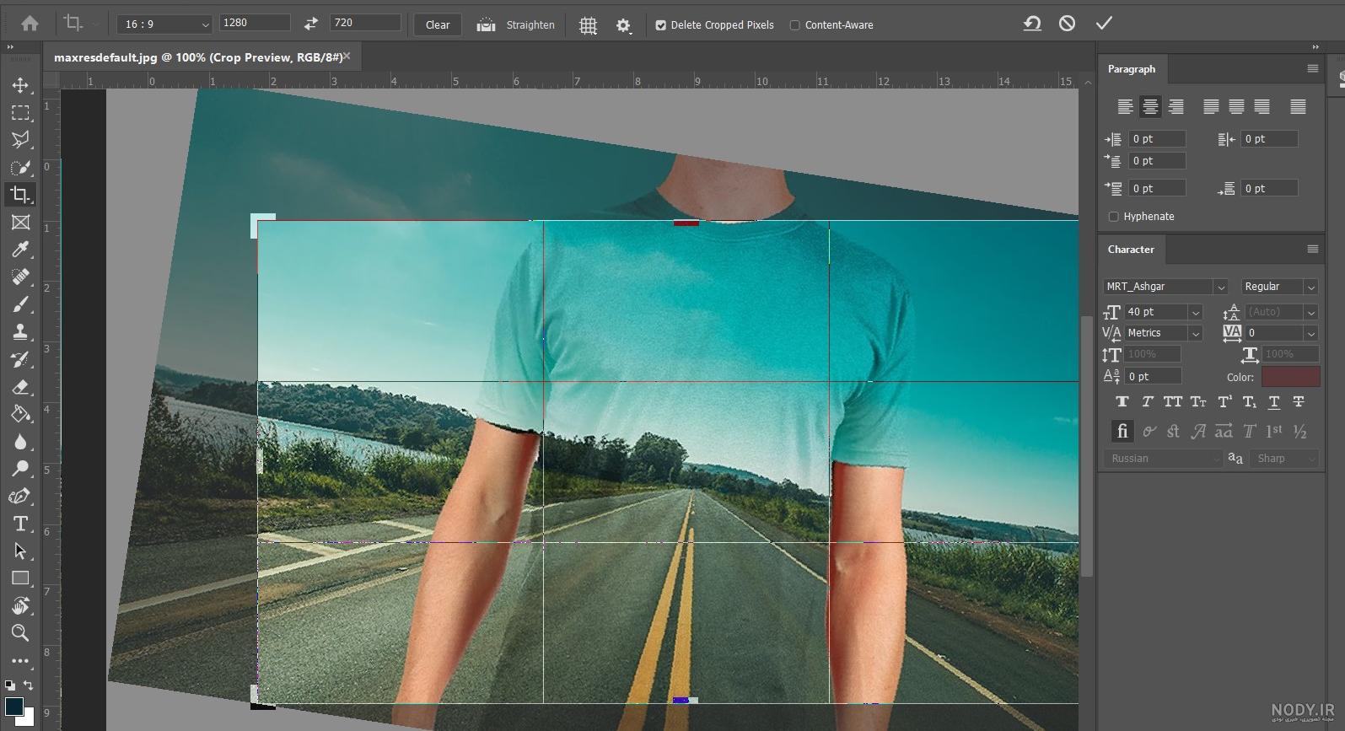Select the Rectangular Marquee tool

click(20, 113)
